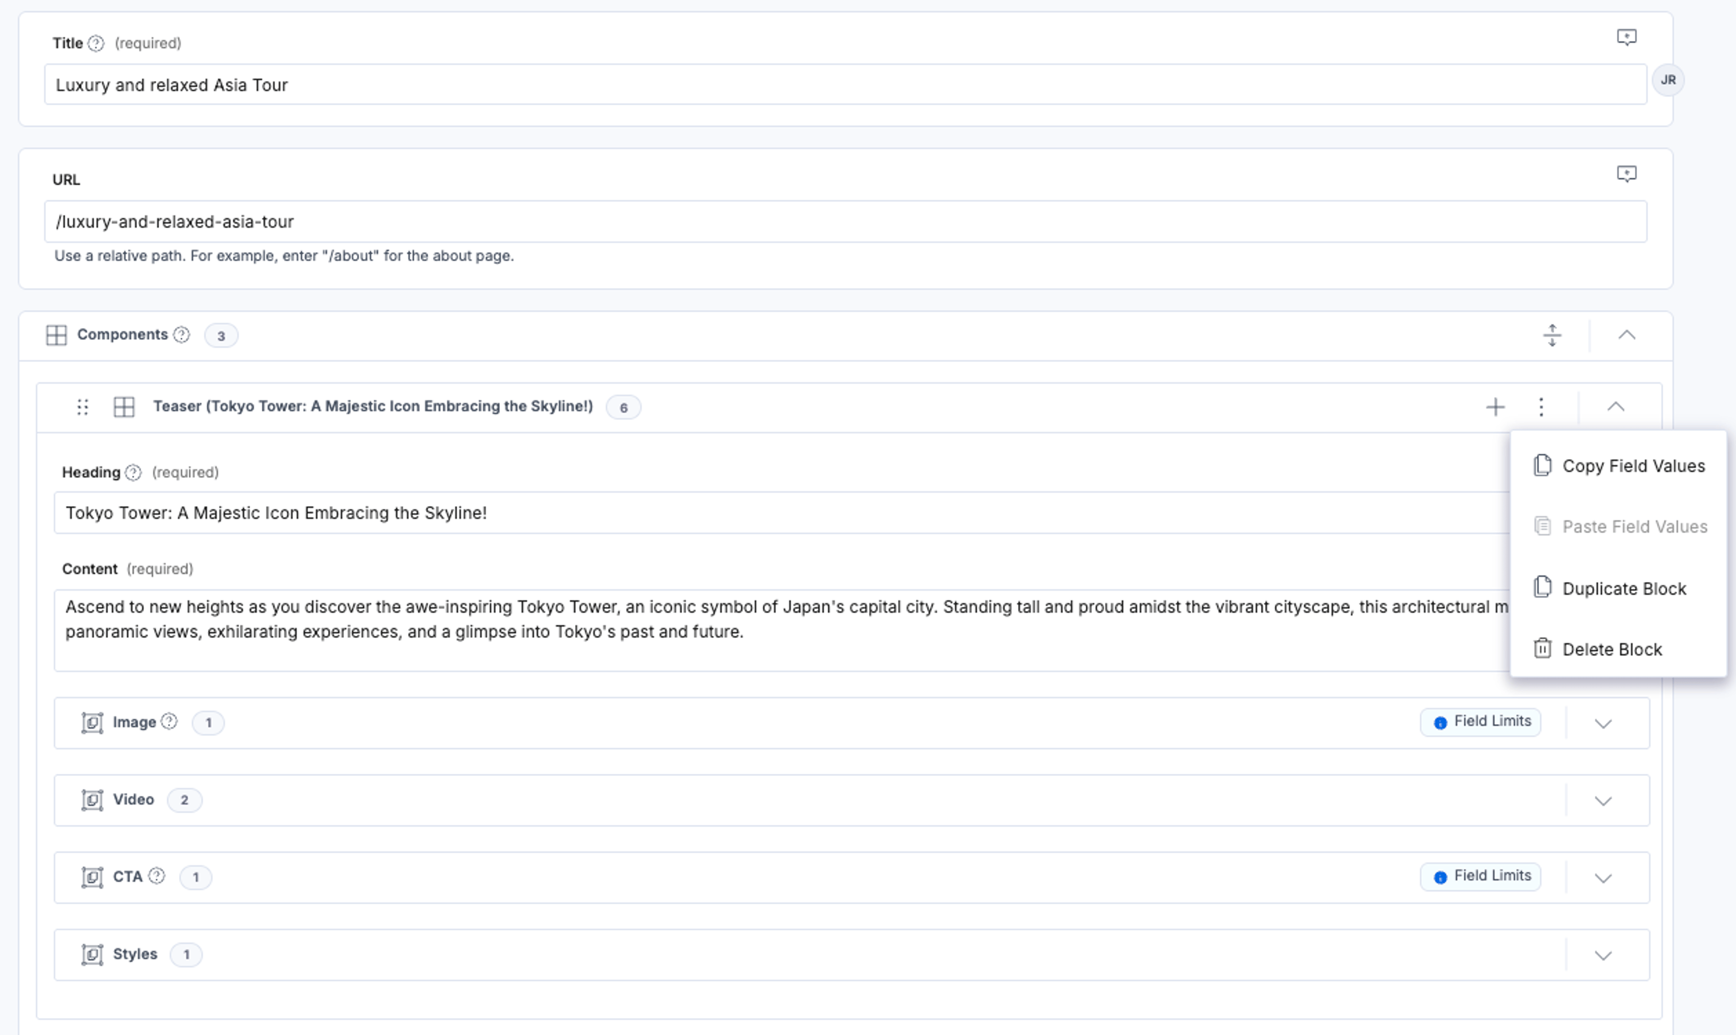This screenshot has height=1035, width=1736.
Task: Add comment on the Title field
Action: click(1626, 37)
